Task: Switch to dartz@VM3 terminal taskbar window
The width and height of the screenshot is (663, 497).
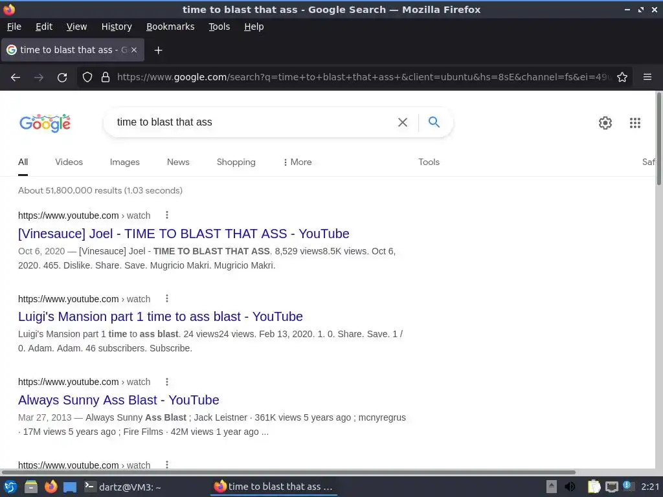Action: coord(122,487)
